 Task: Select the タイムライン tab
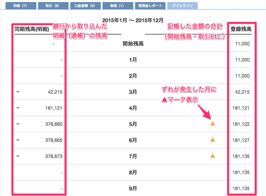click(x=182, y=5)
